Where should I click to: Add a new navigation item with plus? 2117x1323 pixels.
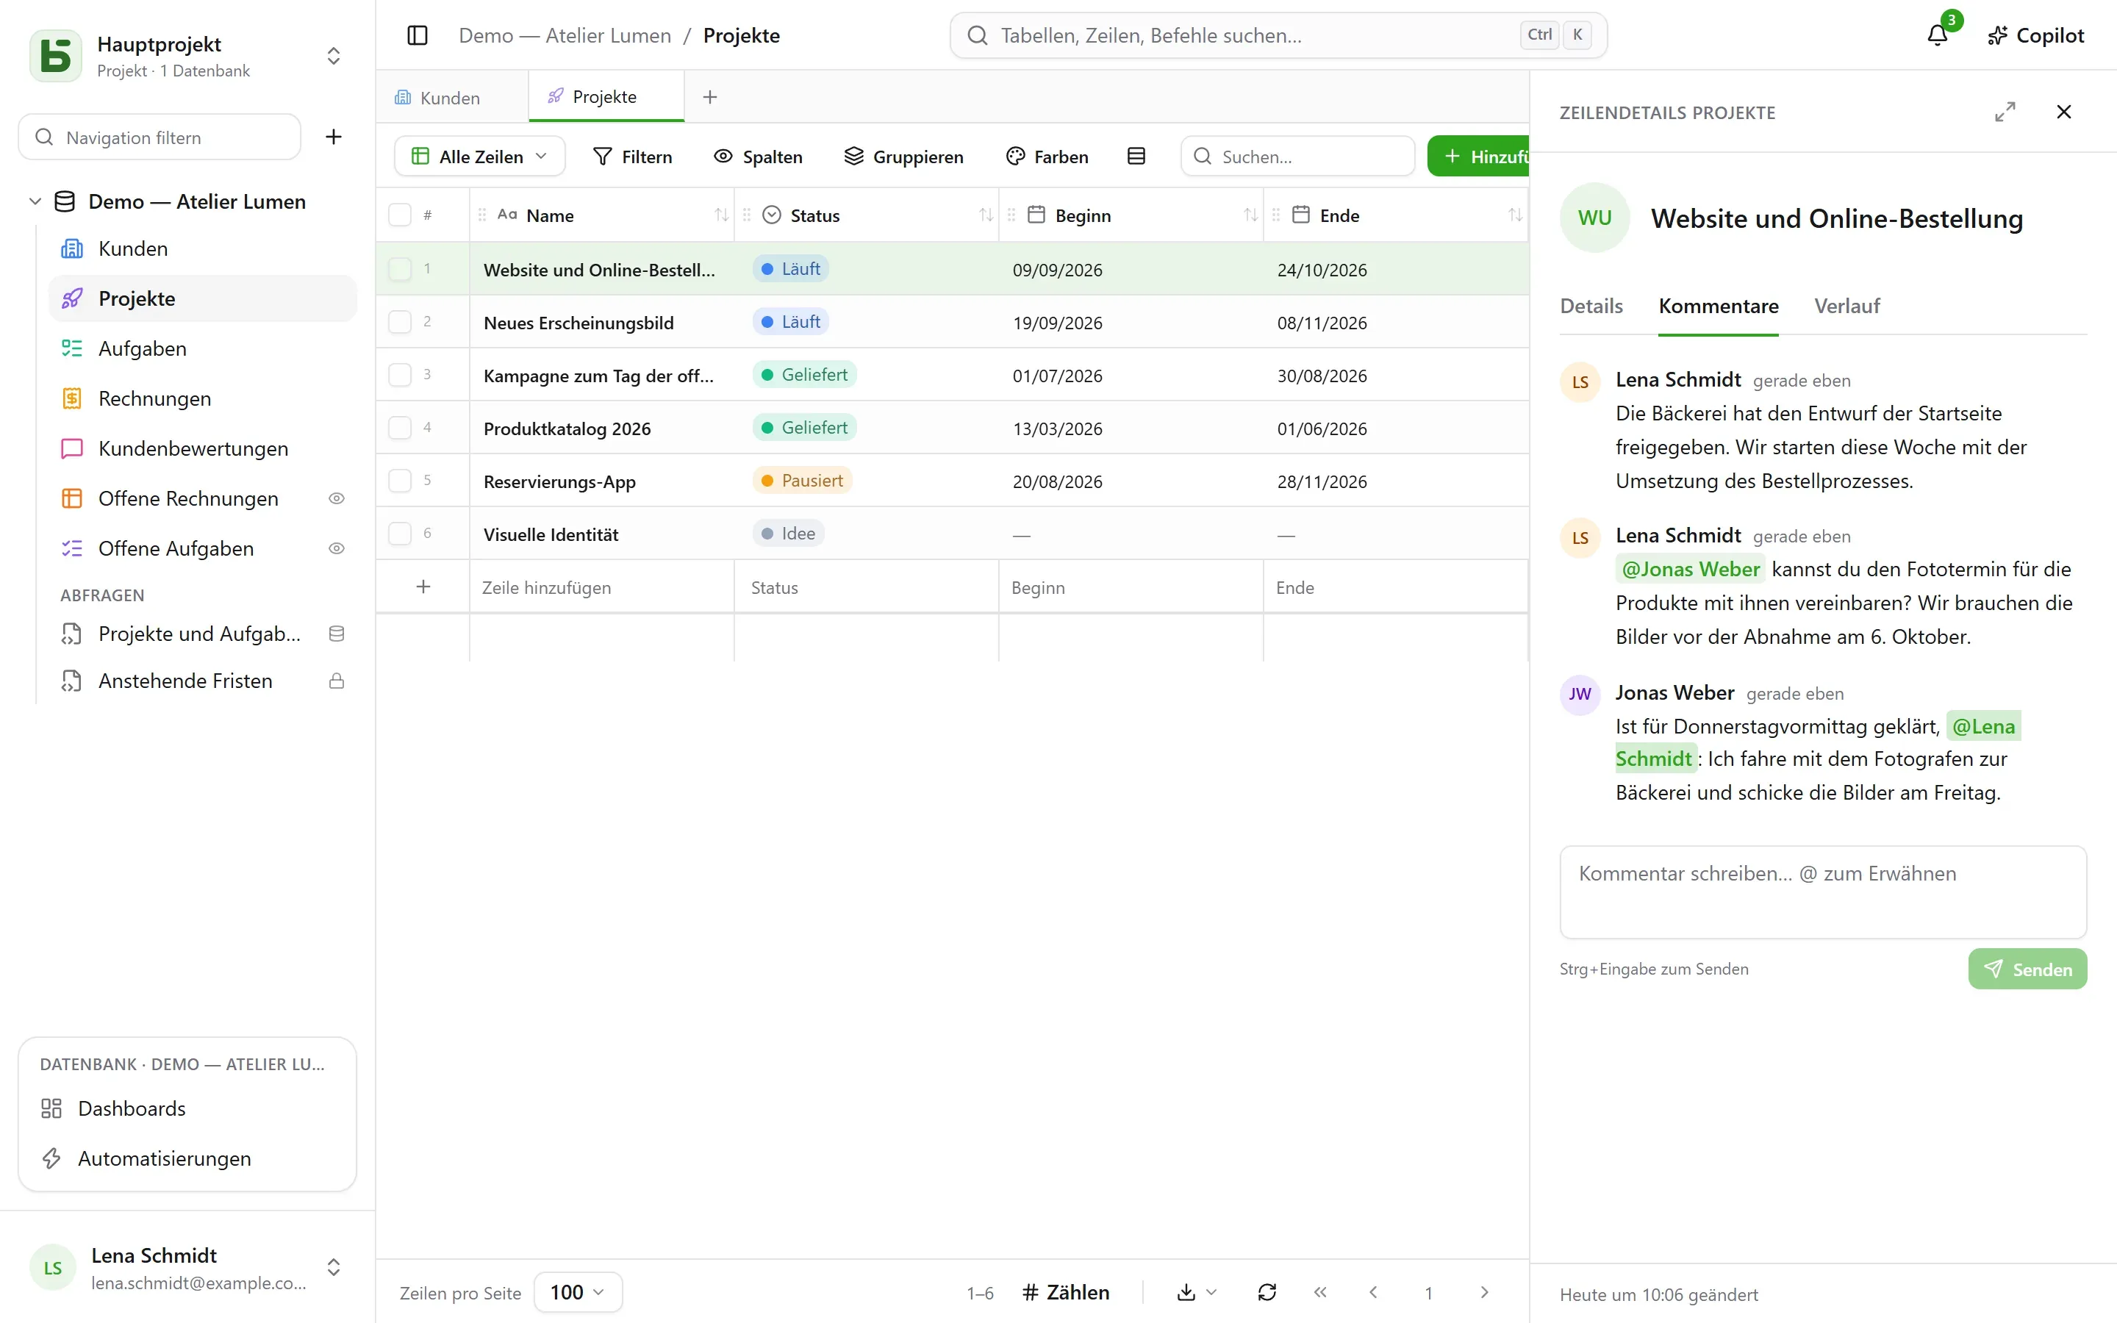pyautogui.click(x=333, y=137)
